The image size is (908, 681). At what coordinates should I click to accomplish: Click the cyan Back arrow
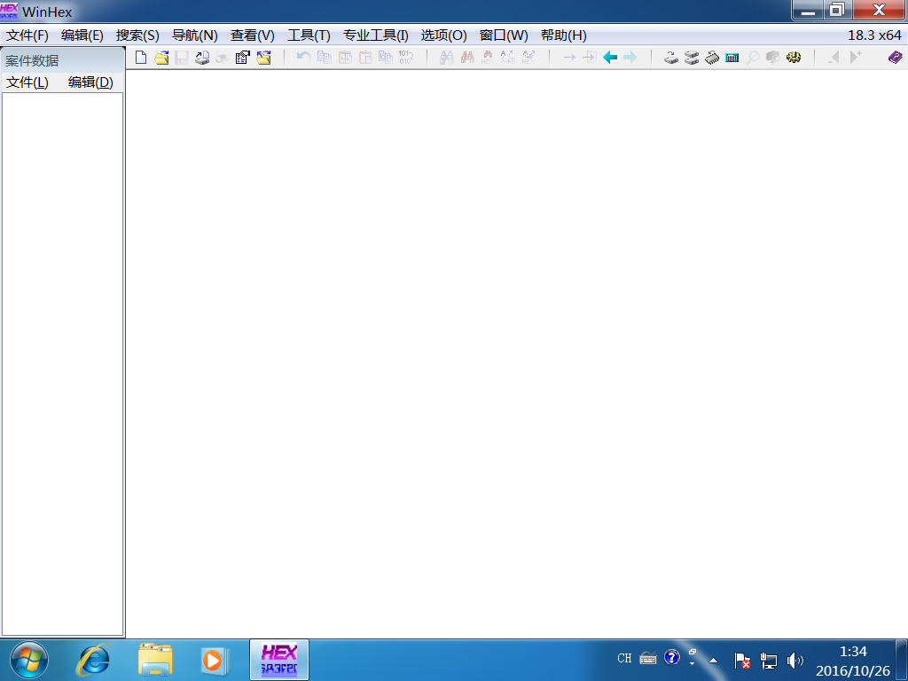pos(610,58)
